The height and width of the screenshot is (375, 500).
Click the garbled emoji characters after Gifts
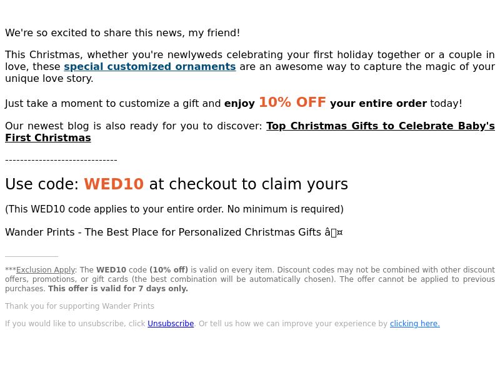(x=334, y=232)
